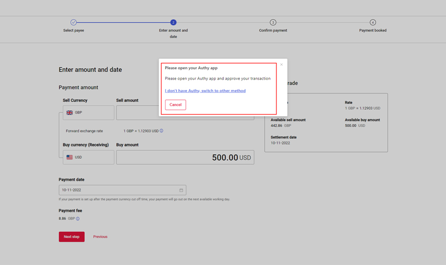Open the calendar icon in Payment date
The image size is (446, 265).
[181, 190]
